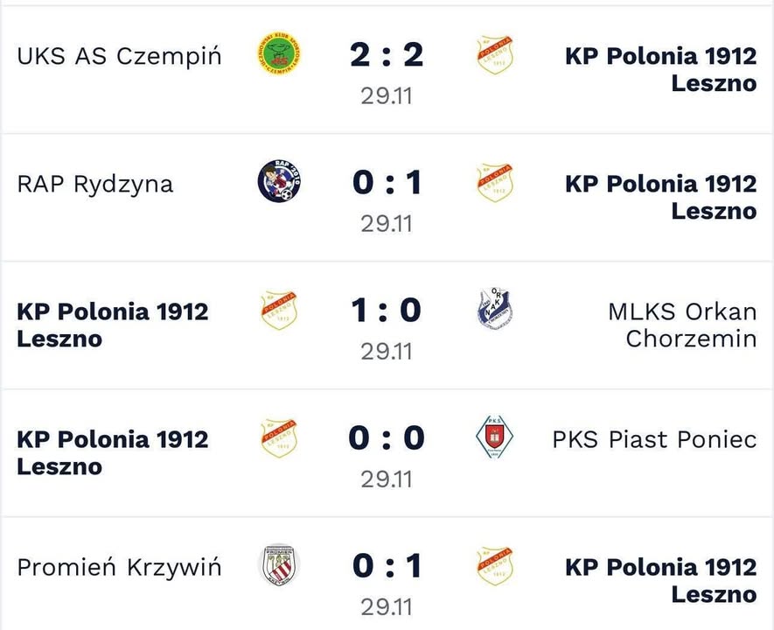Click Polonia Leszno crest in Czempiń match row
The width and height of the screenshot is (774, 630).
(x=494, y=55)
